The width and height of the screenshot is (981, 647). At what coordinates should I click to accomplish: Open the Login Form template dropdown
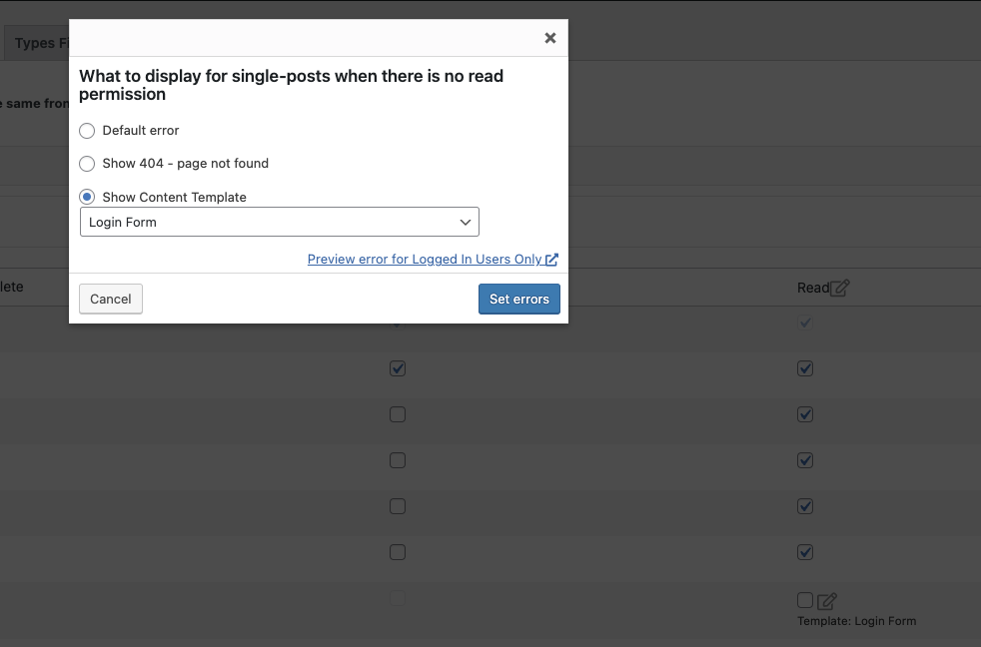click(x=280, y=222)
